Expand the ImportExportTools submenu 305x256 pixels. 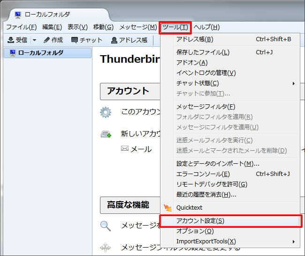coord(294,241)
